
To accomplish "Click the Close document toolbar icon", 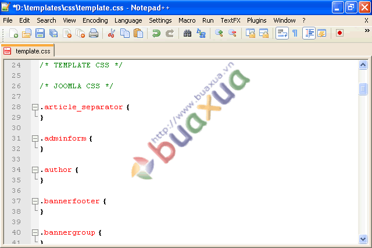I will coord(67,33).
